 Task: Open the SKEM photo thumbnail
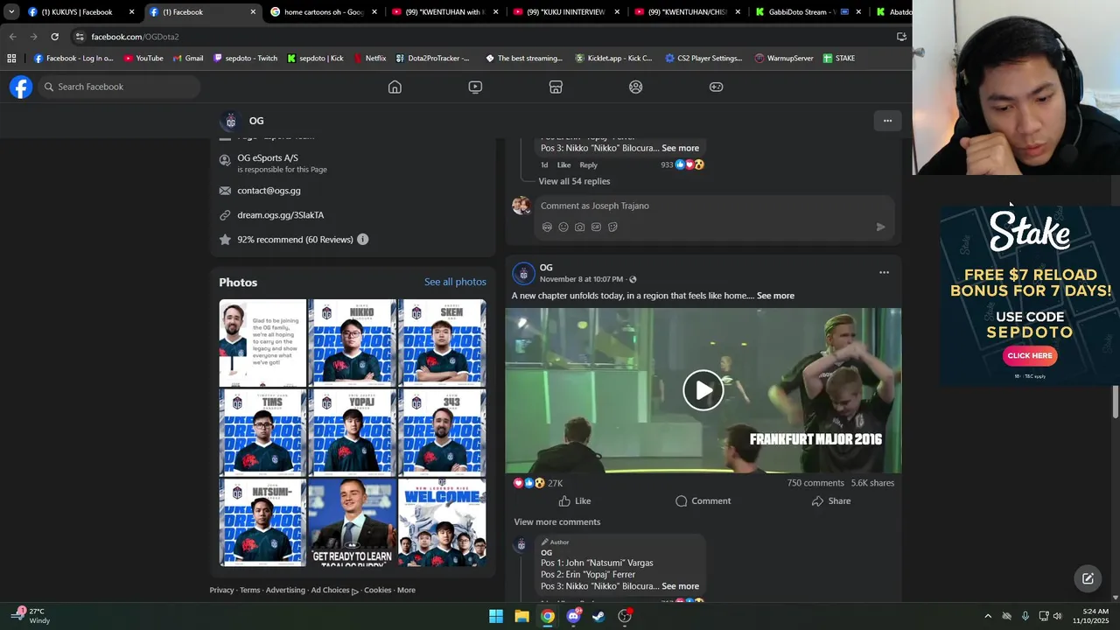442,342
